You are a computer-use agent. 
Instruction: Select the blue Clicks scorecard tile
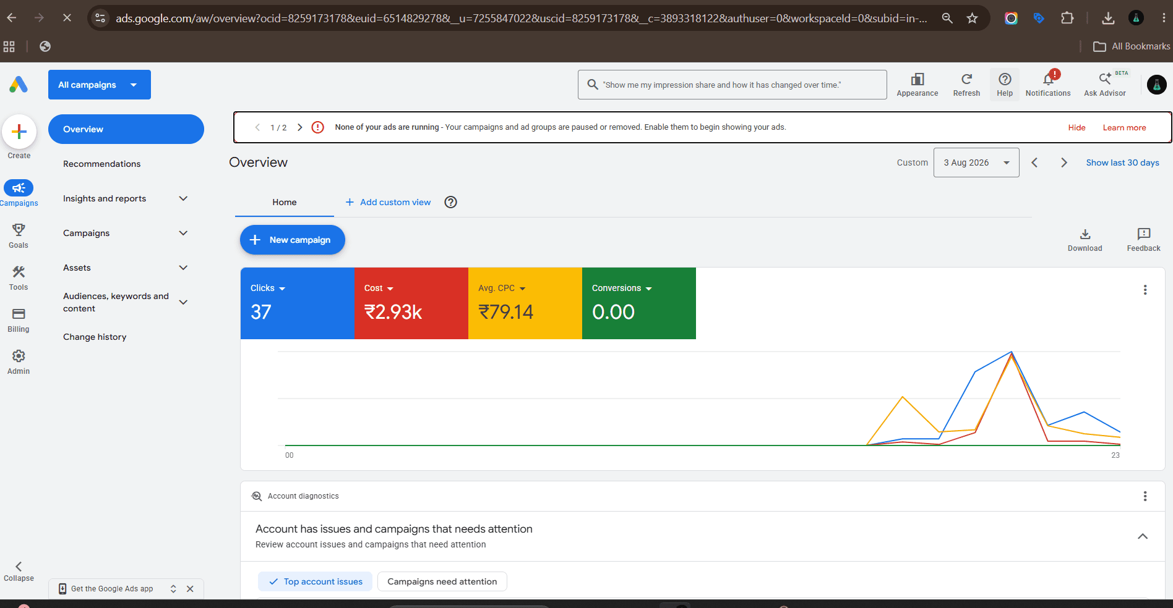[x=298, y=303]
